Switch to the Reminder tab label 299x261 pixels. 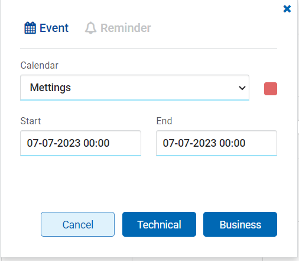click(126, 28)
